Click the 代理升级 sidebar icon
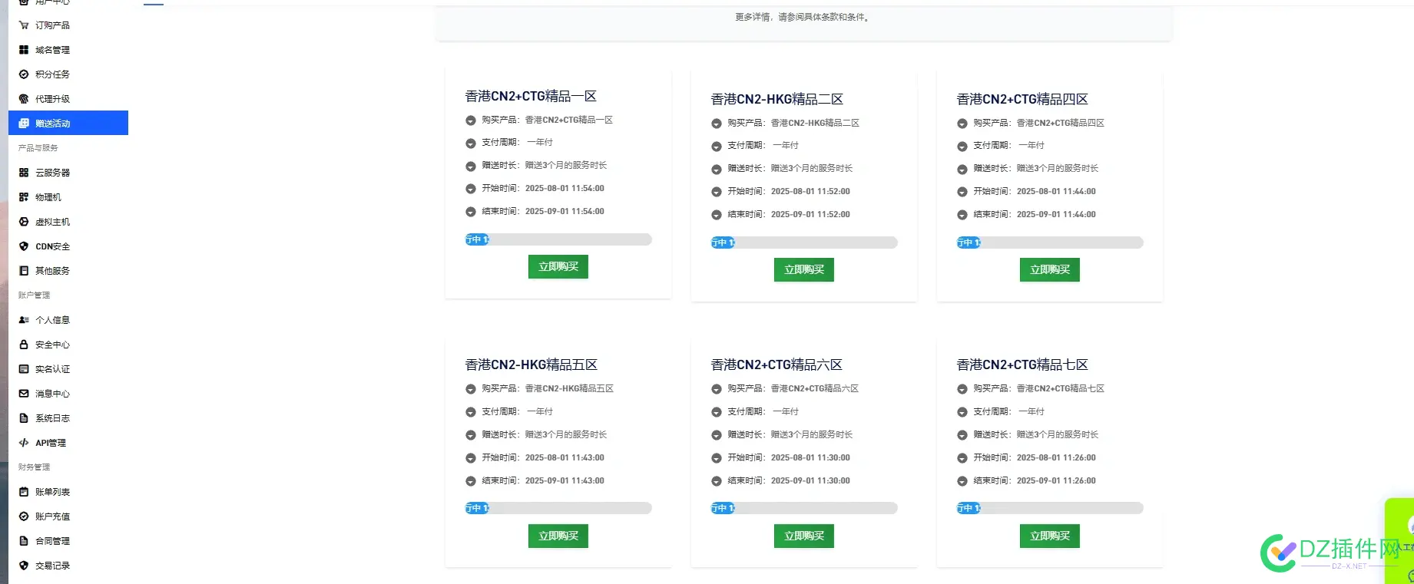Image resolution: width=1414 pixels, height=584 pixels. pos(24,99)
